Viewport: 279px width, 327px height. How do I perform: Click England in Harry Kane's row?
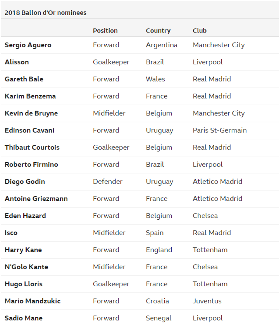(159, 250)
